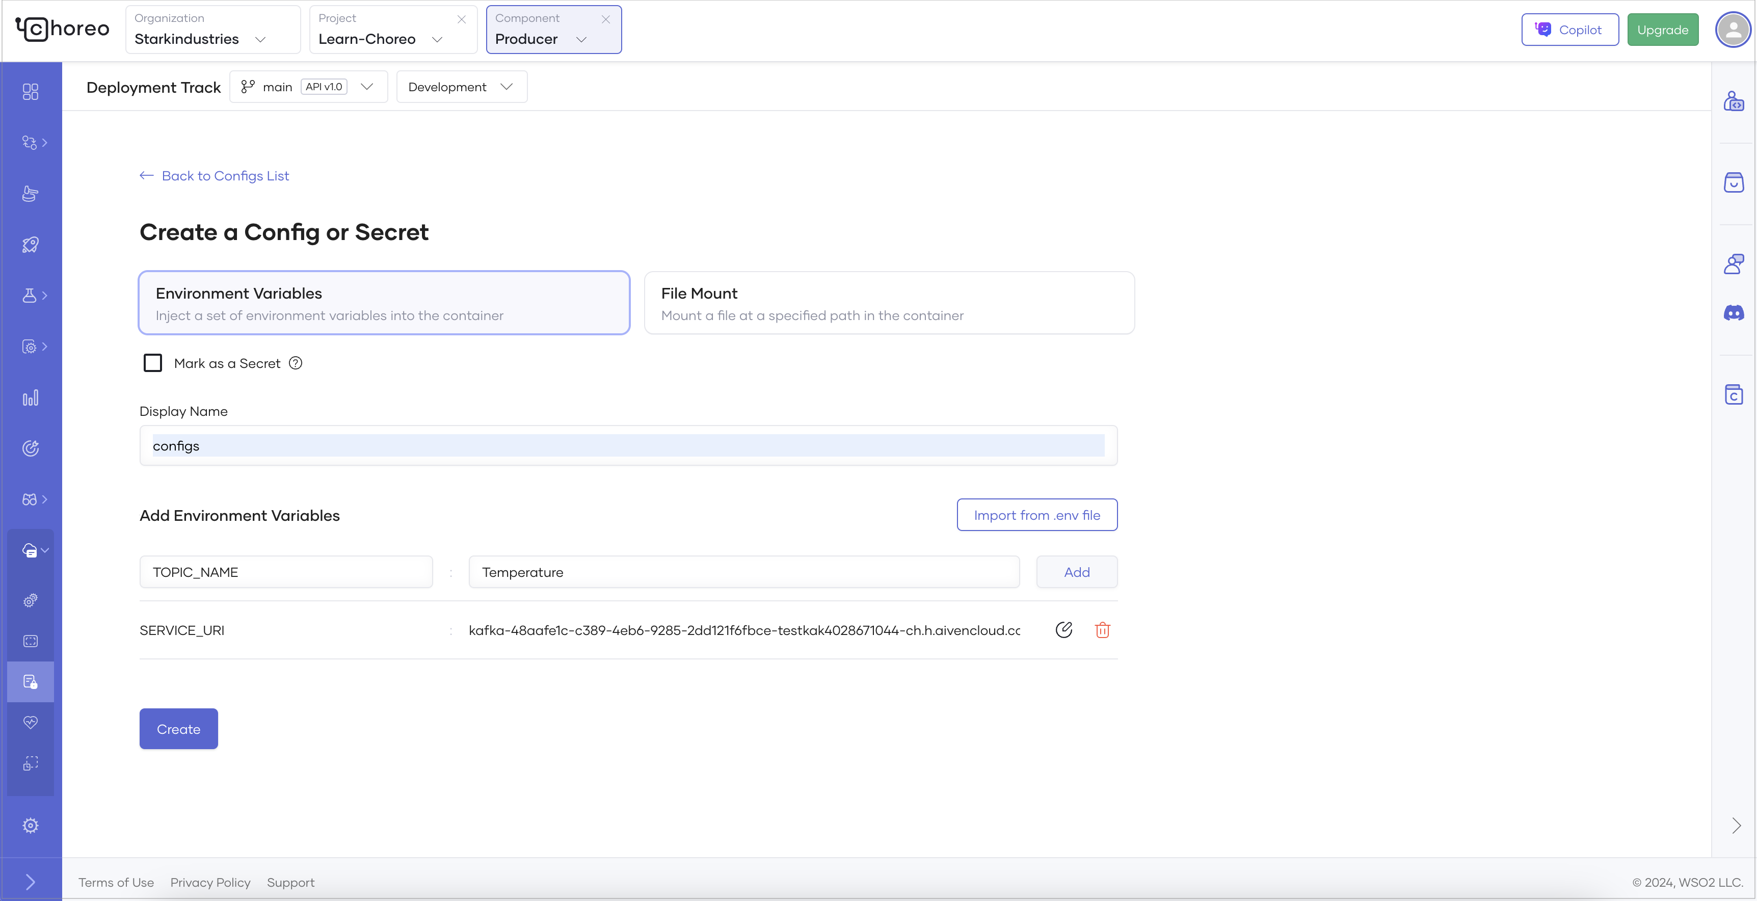Expand the left sidebar with bottom chevron
The height and width of the screenshot is (901, 1757).
click(x=30, y=882)
